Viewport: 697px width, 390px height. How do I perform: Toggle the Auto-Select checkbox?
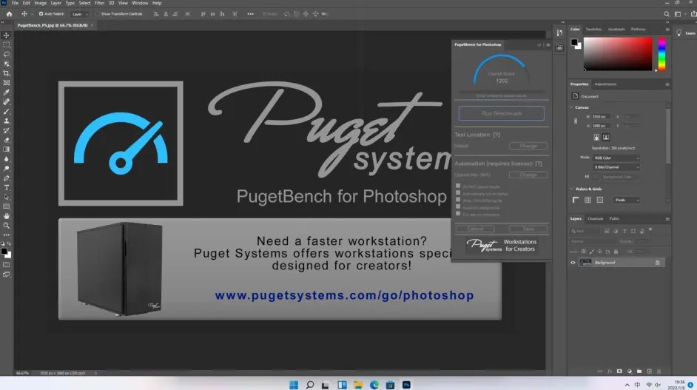tap(41, 14)
